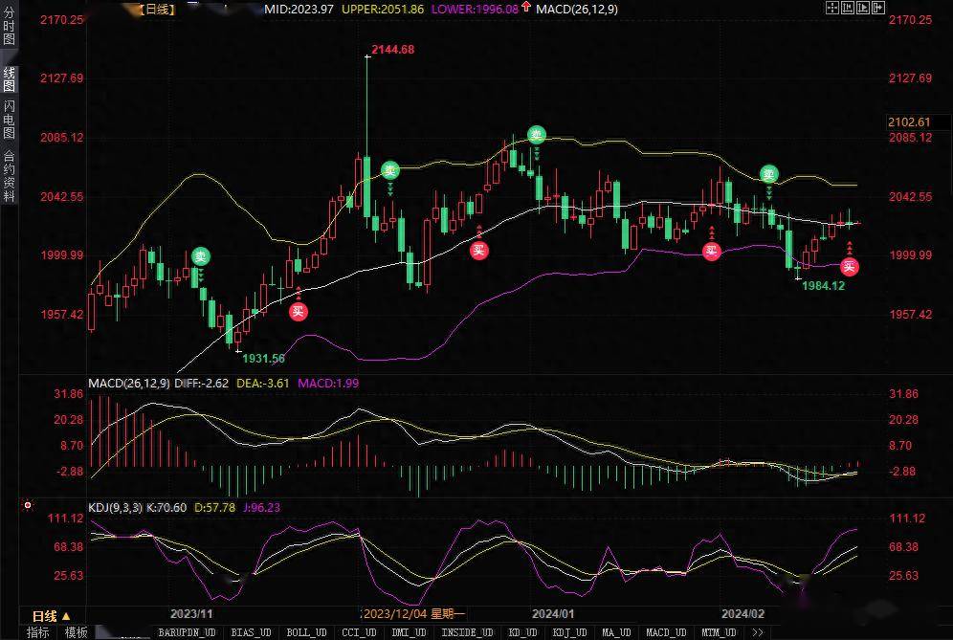953x640 pixels.
Task: Click the green sell marker near 2023/11
Action: click(201, 255)
